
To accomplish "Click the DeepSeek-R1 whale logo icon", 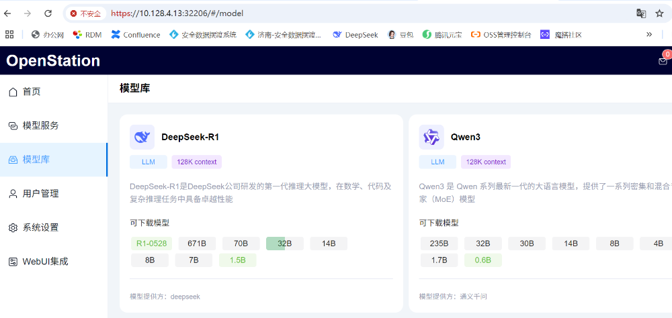I will tap(142, 137).
